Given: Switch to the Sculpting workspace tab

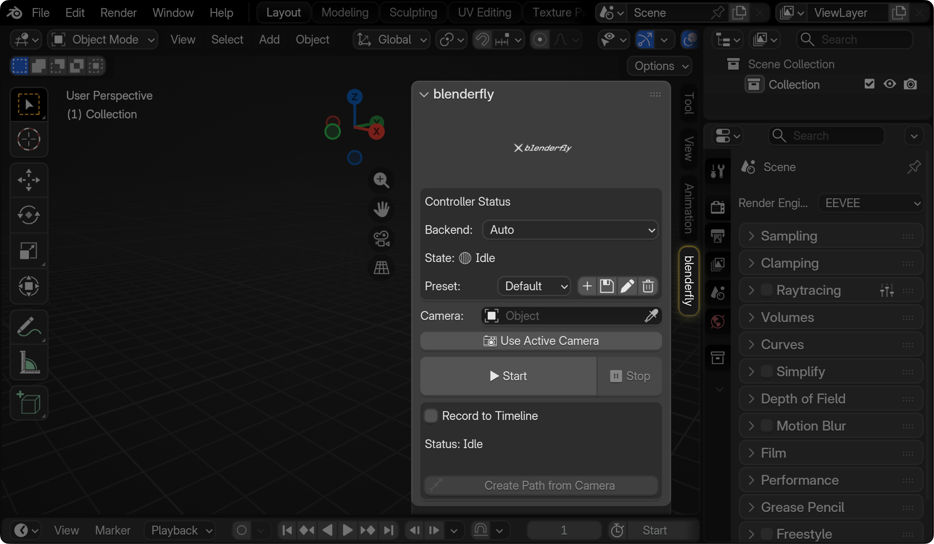Looking at the screenshot, I should click(413, 12).
